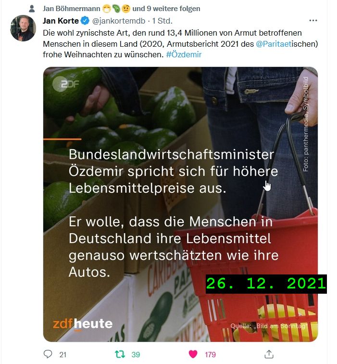Click the share upload icon
Image resolution: width=337 pixels, height=364 pixels.
click(269, 354)
